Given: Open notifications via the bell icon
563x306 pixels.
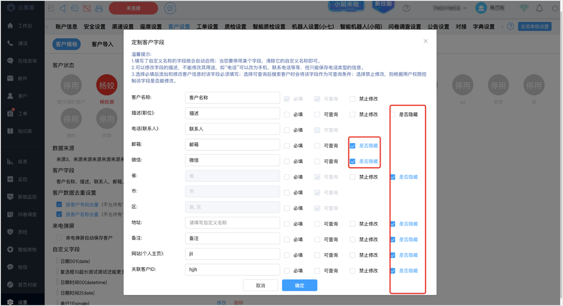Looking at the screenshot, I should pos(539,8).
